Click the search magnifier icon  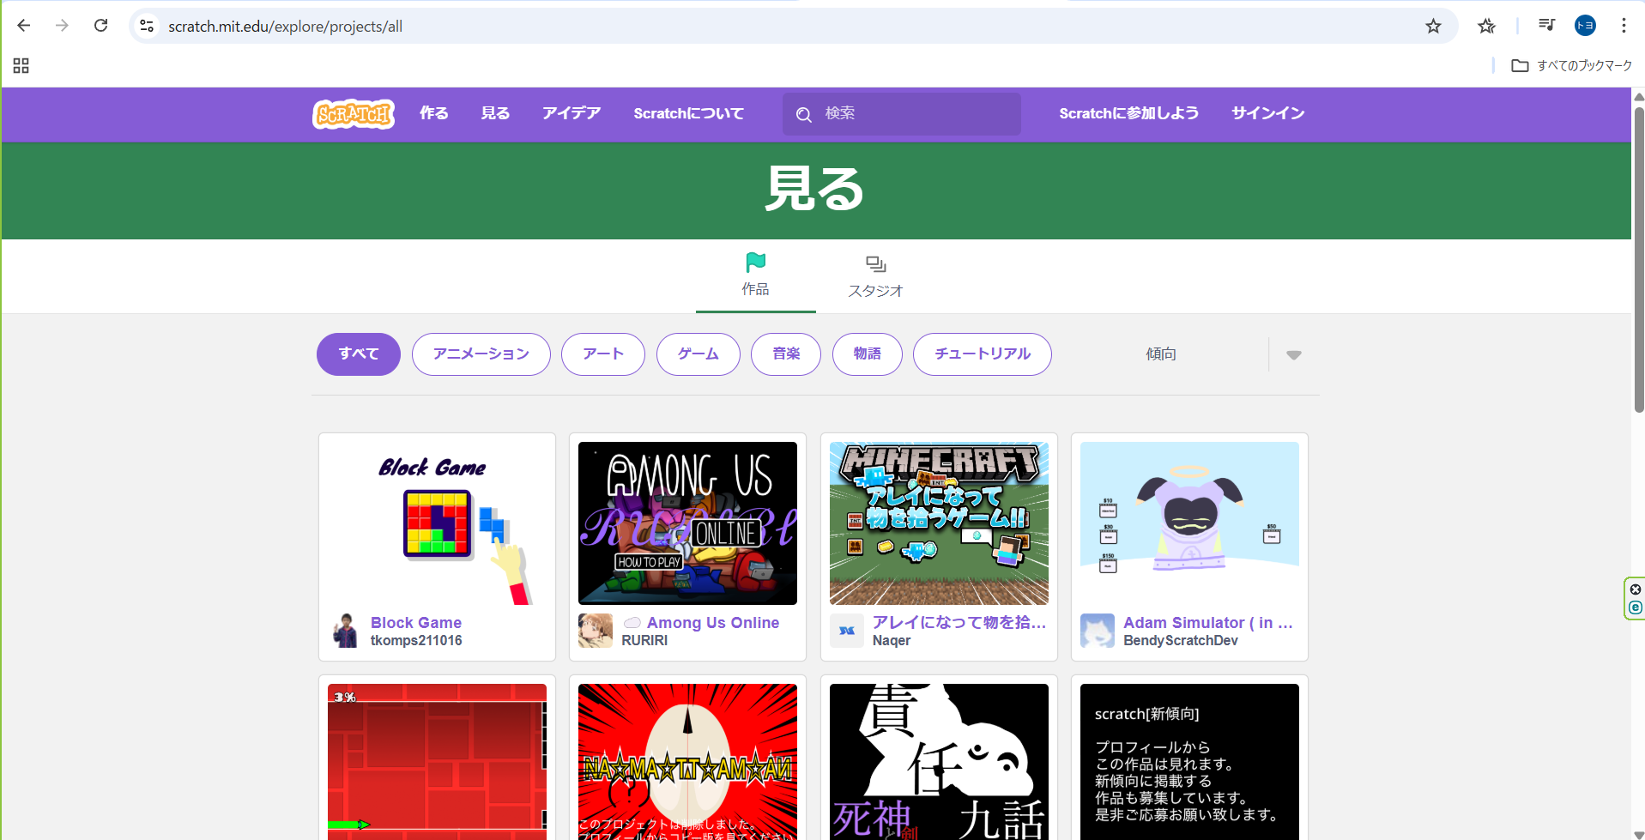pos(803,114)
